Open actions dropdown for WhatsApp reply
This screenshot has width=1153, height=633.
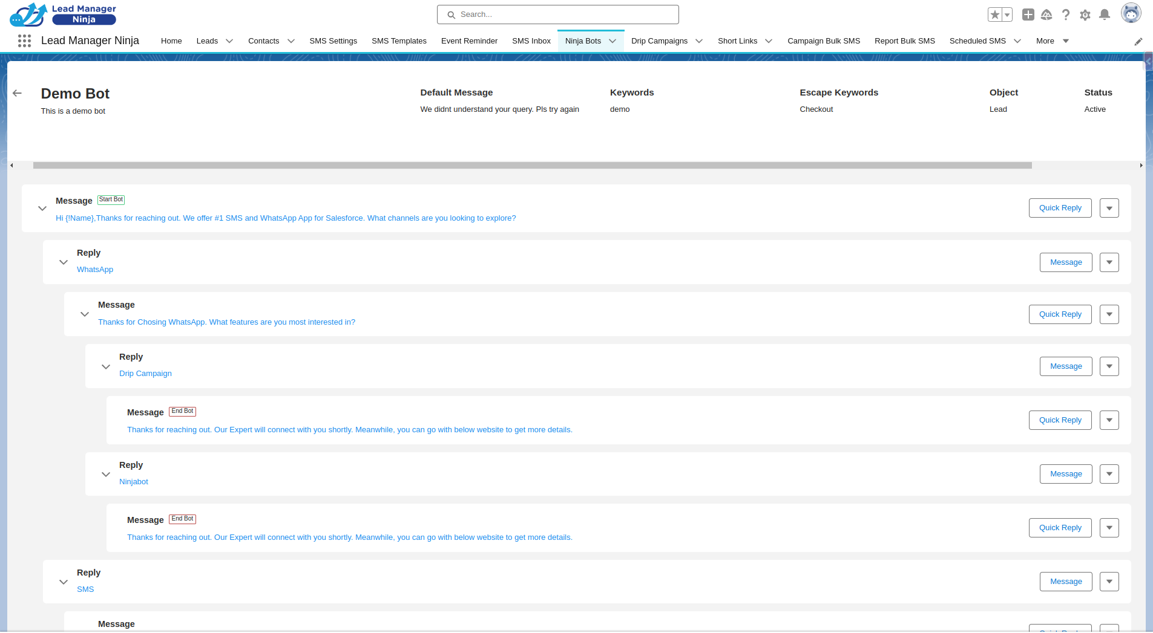click(1109, 262)
